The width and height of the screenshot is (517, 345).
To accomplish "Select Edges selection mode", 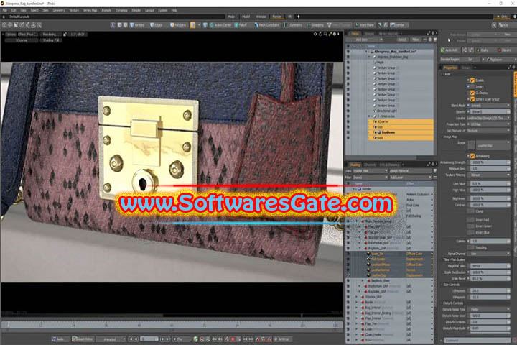I will pyautogui.click(x=157, y=25).
